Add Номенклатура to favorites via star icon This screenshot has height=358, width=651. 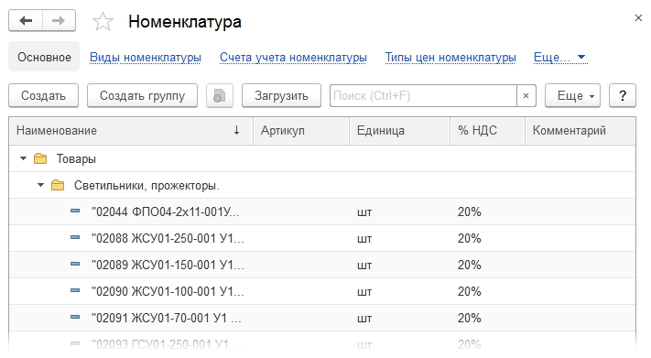[103, 22]
